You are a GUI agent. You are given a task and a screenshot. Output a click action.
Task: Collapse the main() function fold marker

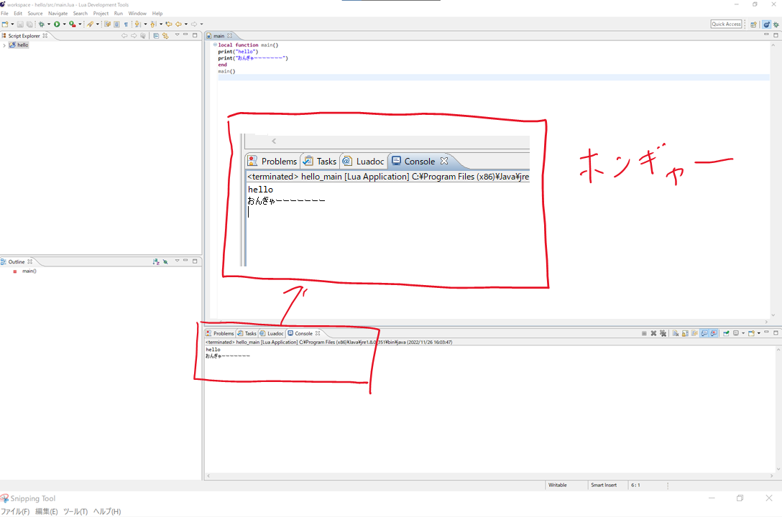(x=215, y=45)
